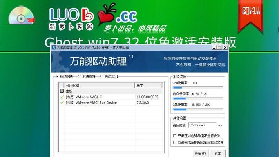Enable 安装完成后删除已解压驱动文件 checkbox
The width and height of the screenshot is (279, 157).
point(174,142)
